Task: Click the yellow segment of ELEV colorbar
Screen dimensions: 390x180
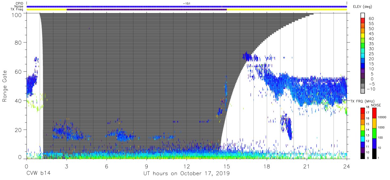Action: click(x=363, y=36)
